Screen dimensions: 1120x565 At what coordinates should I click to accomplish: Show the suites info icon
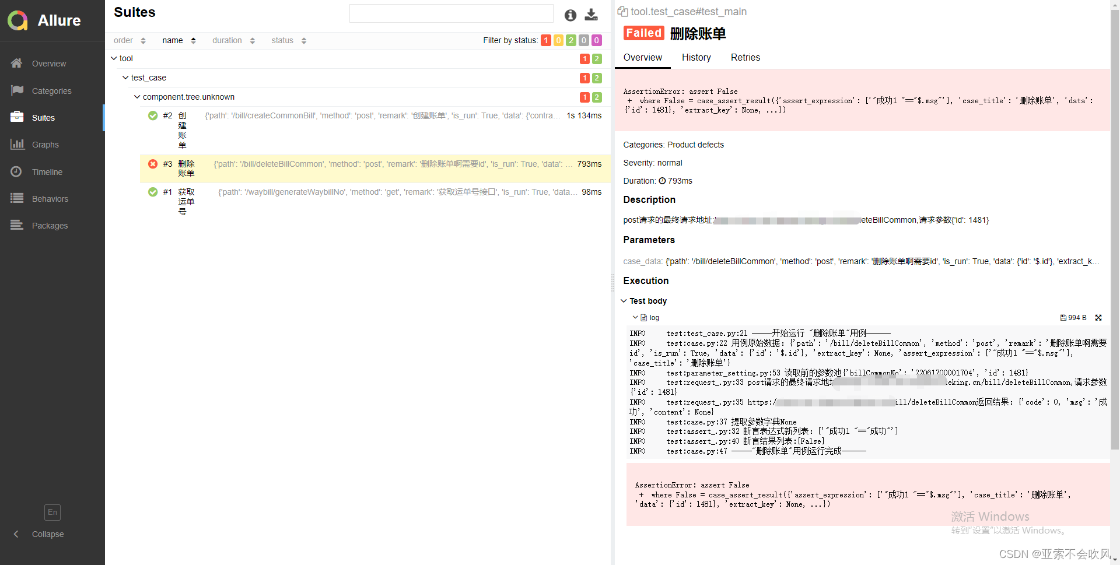coord(570,15)
